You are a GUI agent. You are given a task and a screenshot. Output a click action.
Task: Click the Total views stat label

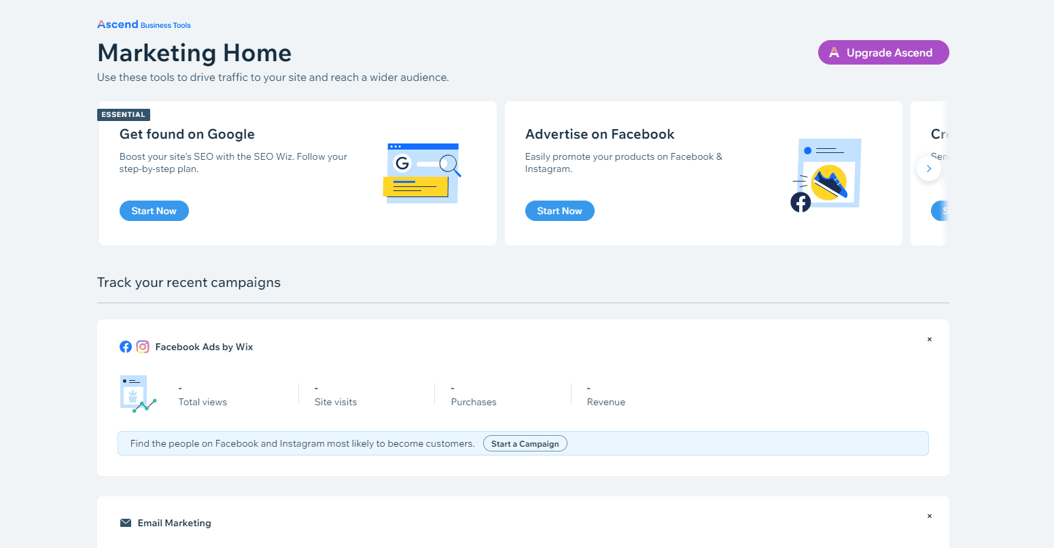click(x=203, y=402)
